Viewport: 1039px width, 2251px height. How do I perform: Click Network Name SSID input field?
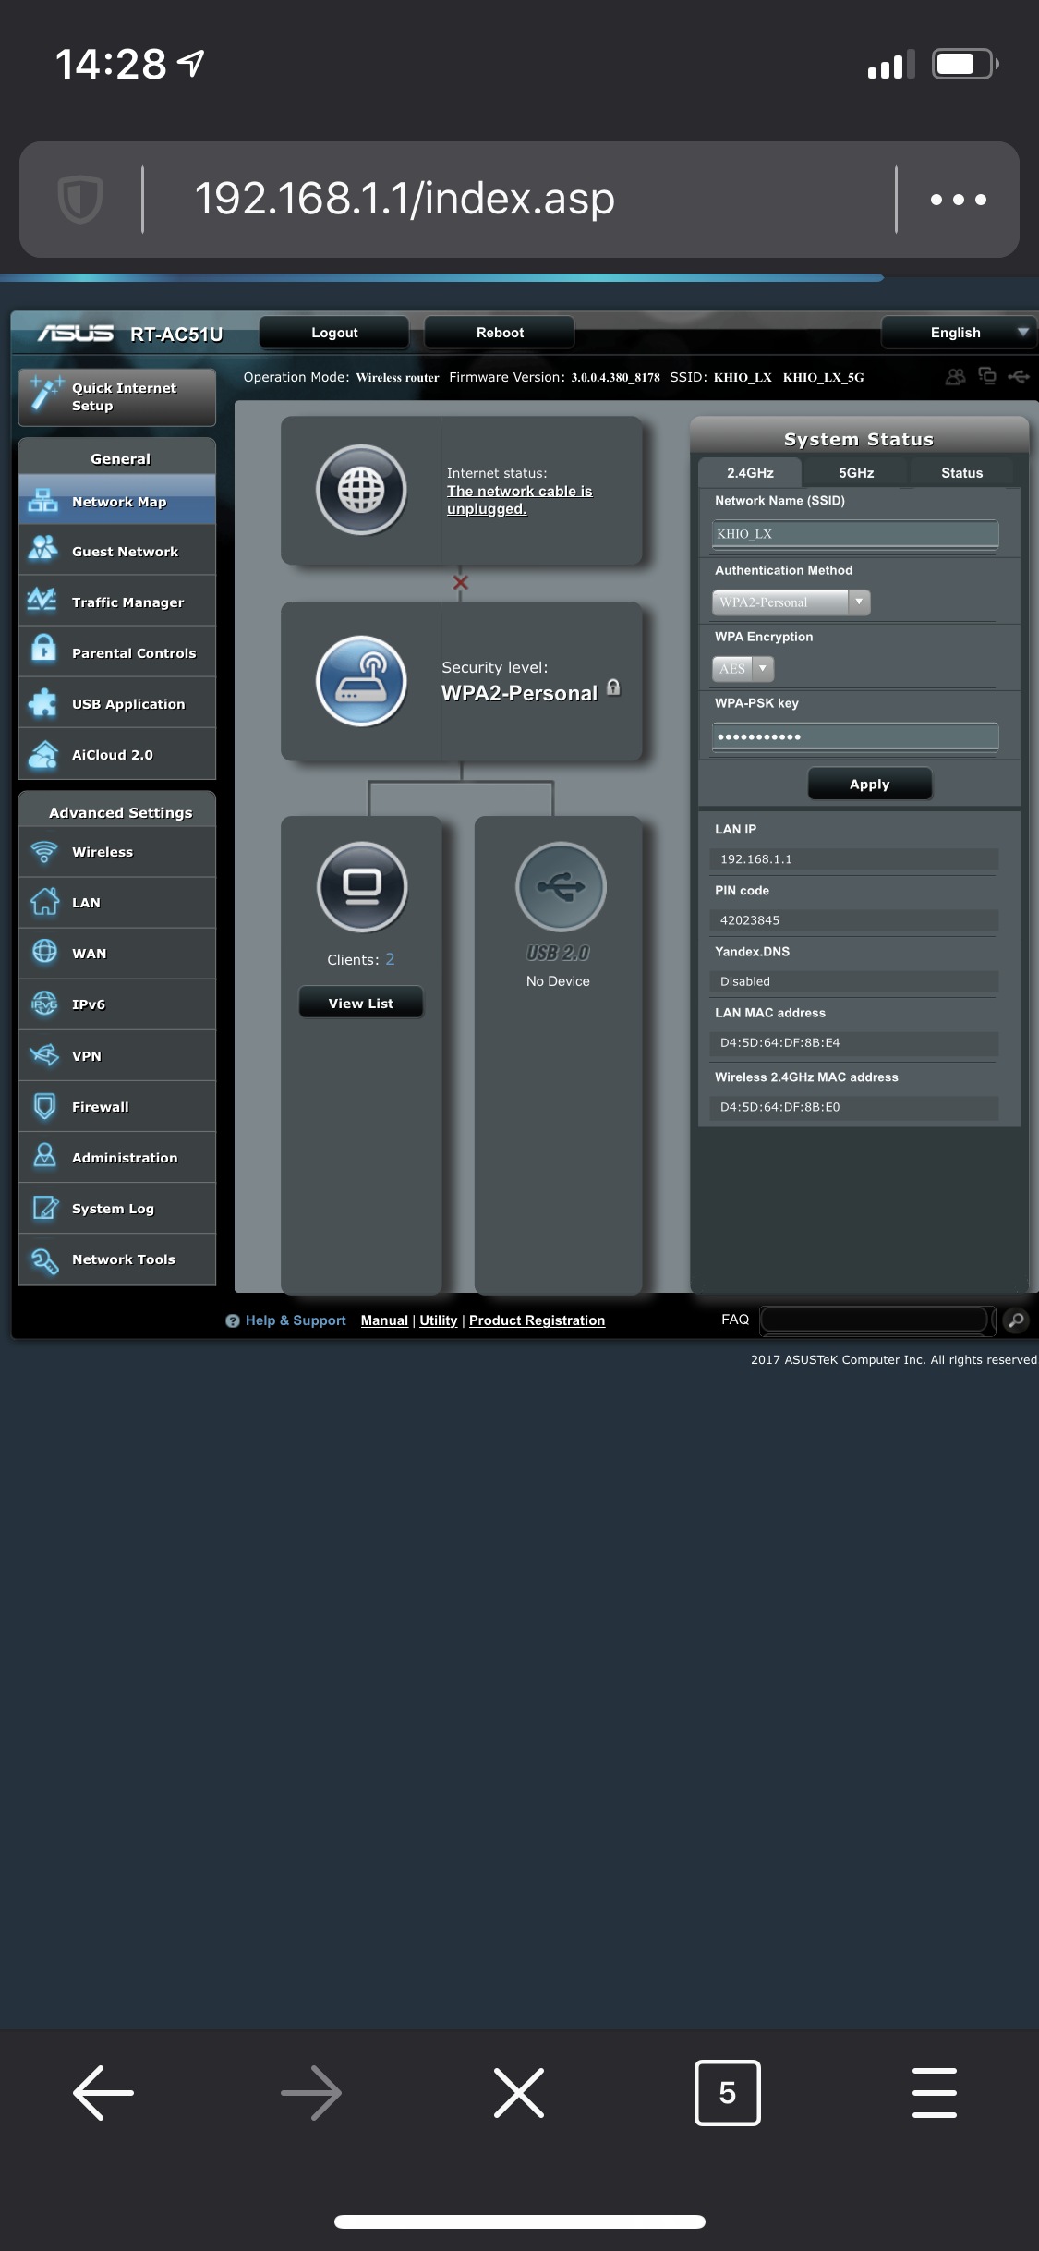855,533
